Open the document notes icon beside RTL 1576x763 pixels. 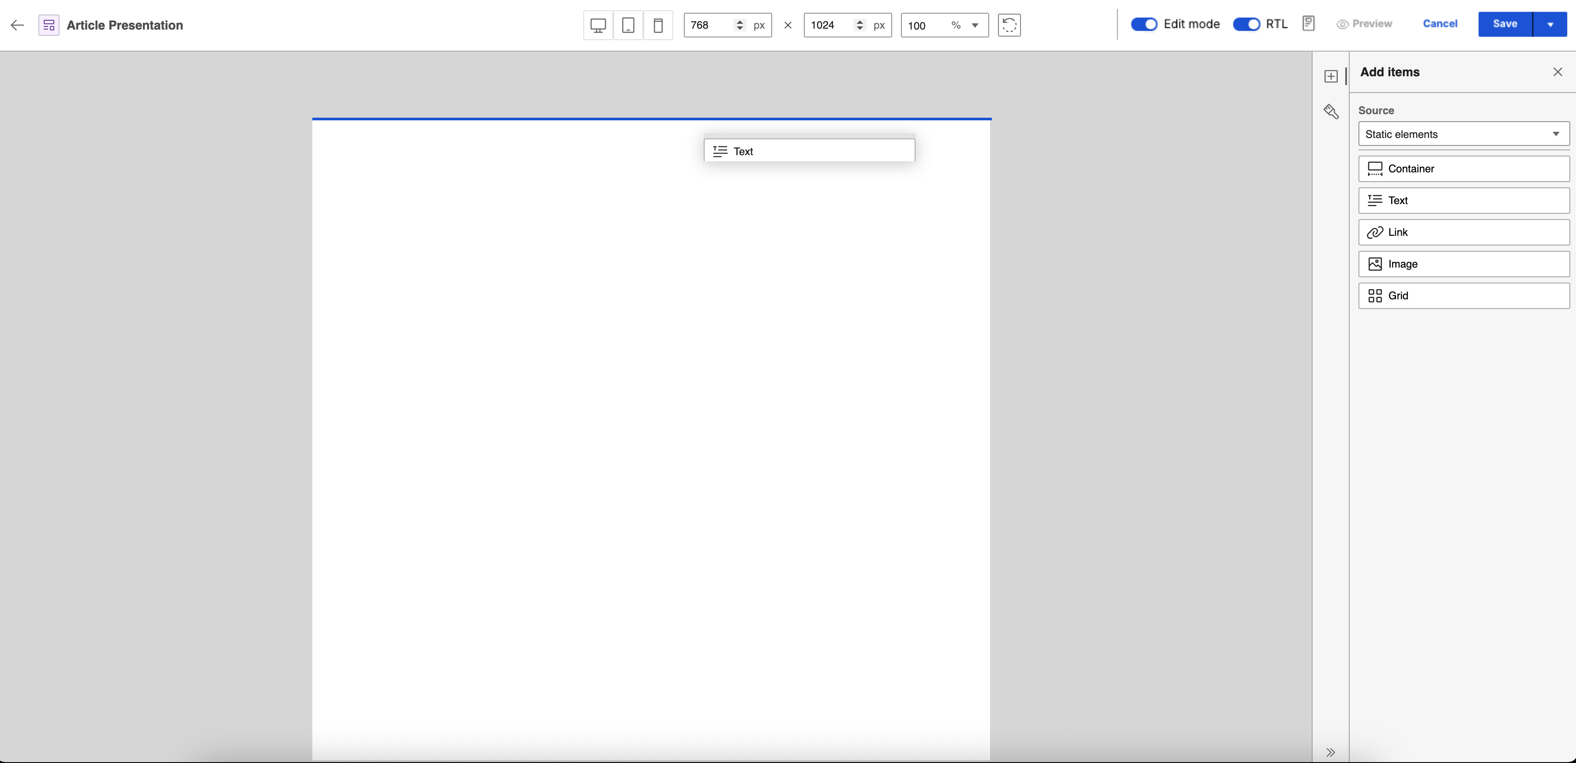click(1308, 24)
